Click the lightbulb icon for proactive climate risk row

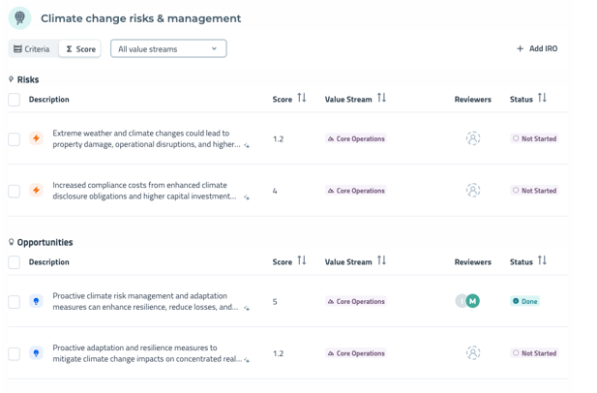click(36, 301)
